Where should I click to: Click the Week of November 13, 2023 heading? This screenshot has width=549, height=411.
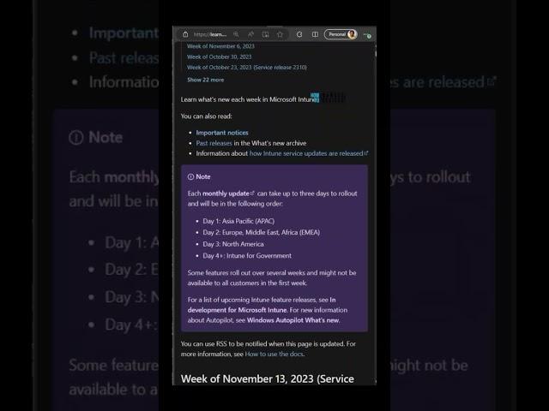point(268,378)
